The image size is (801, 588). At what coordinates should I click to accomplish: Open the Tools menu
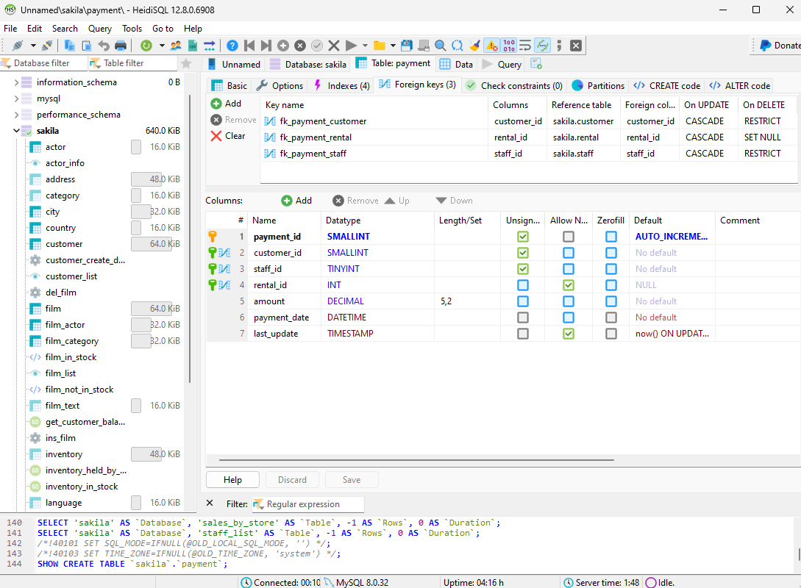(132, 29)
